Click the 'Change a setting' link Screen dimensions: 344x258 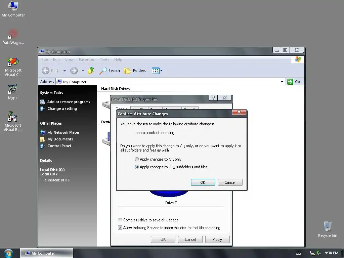(x=62, y=109)
